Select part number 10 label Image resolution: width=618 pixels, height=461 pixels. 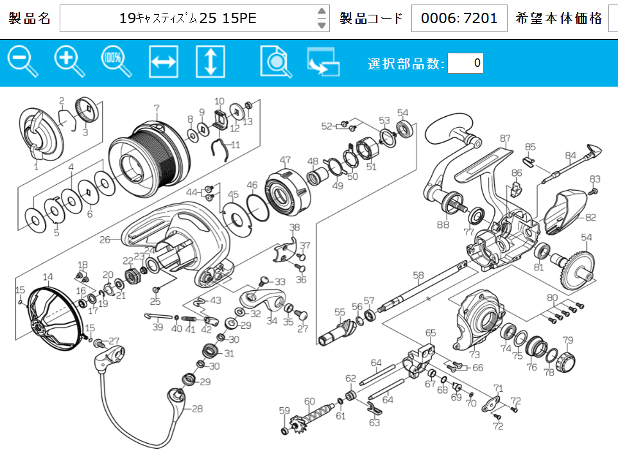point(219,101)
